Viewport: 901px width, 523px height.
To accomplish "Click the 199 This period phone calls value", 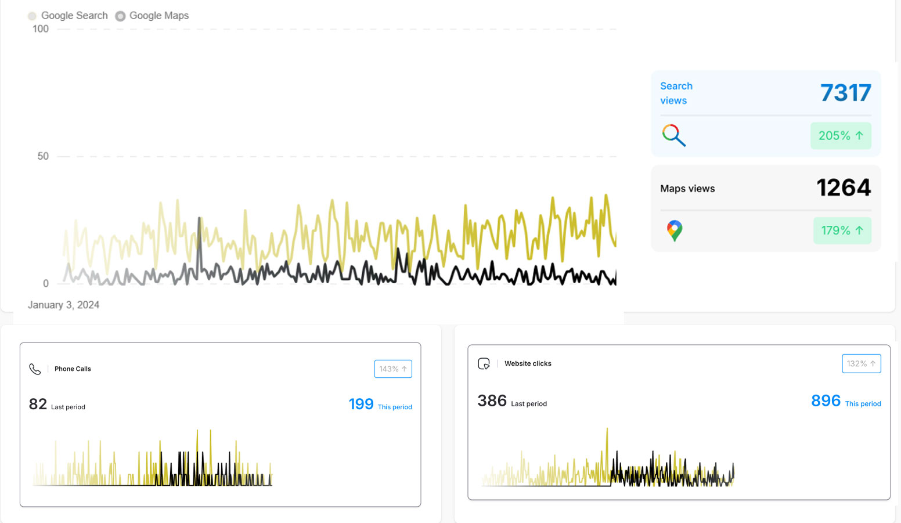I will point(361,404).
